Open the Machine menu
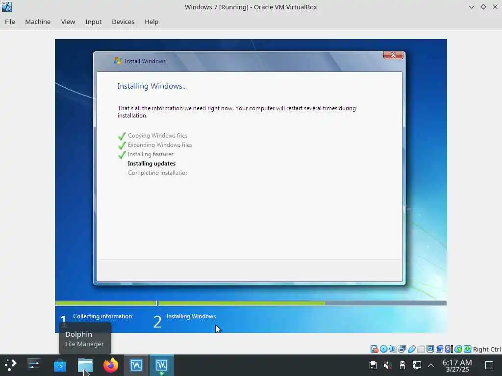Screen dimensions: 502x376 tap(38, 22)
